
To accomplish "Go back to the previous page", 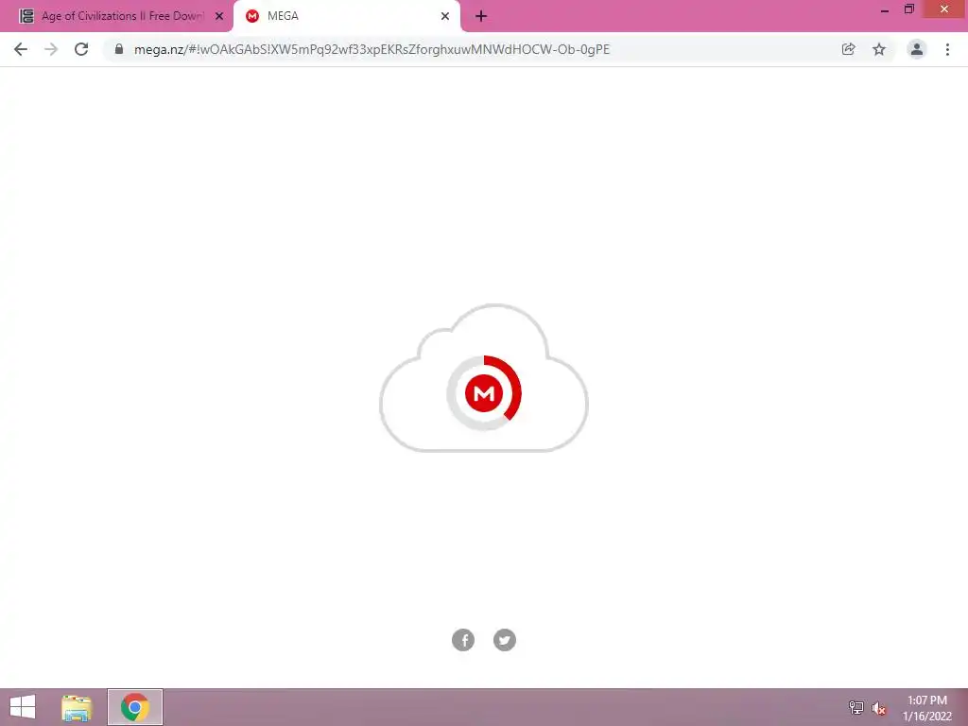I will (x=21, y=49).
